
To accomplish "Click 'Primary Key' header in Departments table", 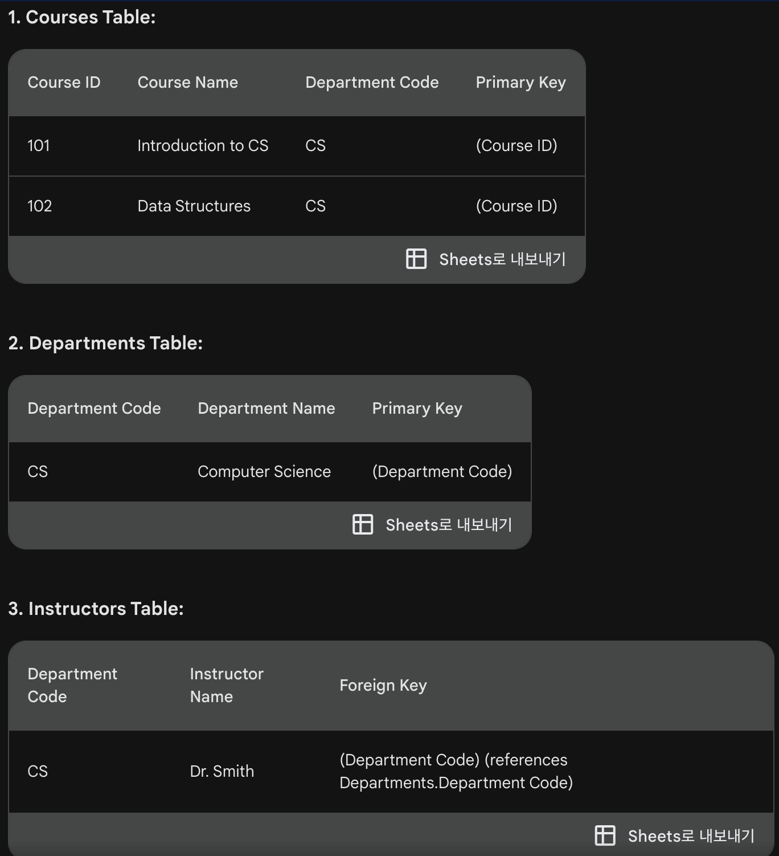I will click(x=417, y=409).
